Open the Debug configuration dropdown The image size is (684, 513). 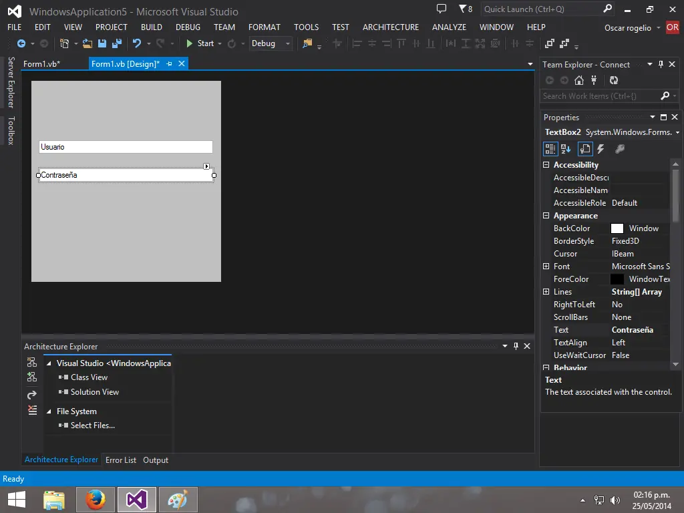pyautogui.click(x=271, y=43)
